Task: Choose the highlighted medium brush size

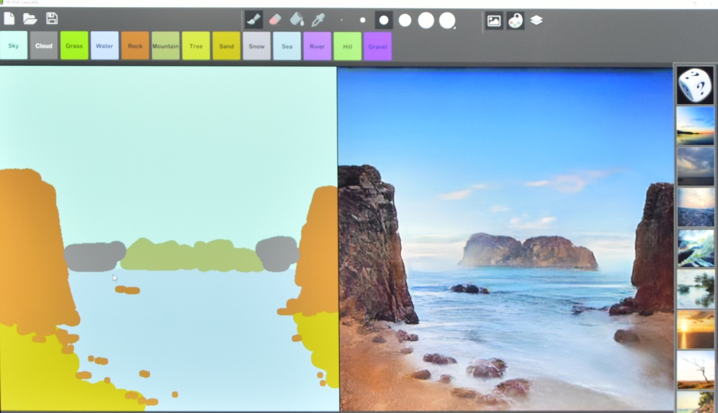Action: tap(384, 20)
